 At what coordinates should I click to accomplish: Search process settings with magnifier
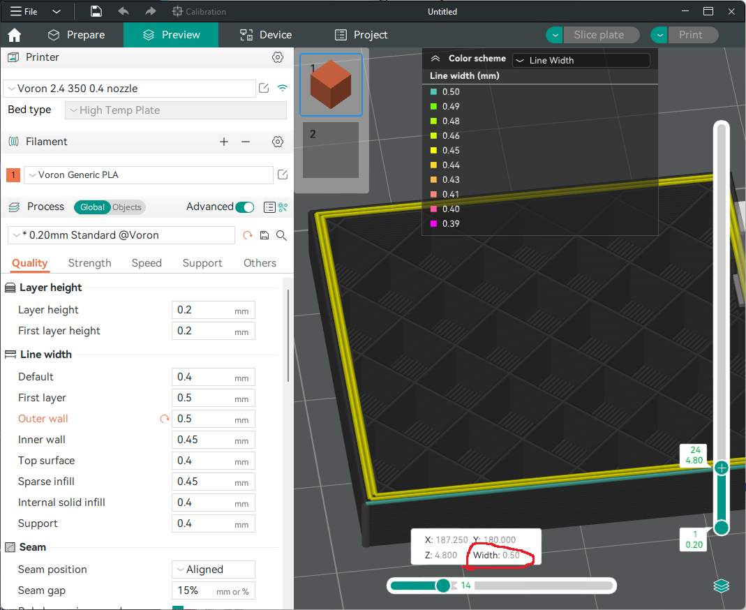coord(281,235)
